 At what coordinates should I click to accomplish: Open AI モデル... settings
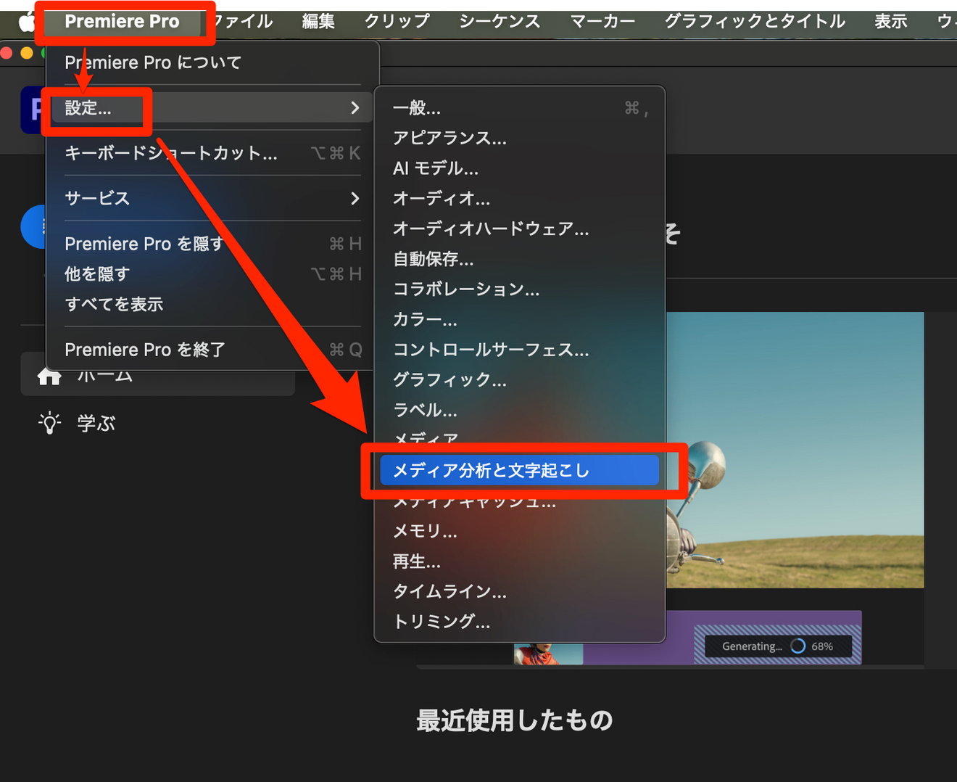pos(519,168)
